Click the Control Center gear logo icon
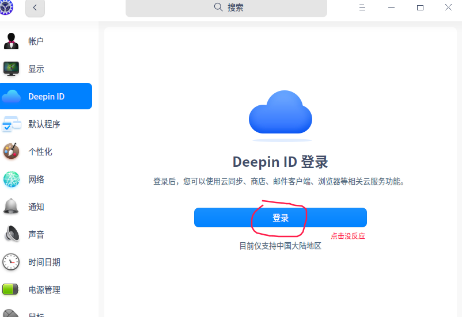The height and width of the screenshot is (317, 462). click(x=6, y=6)
